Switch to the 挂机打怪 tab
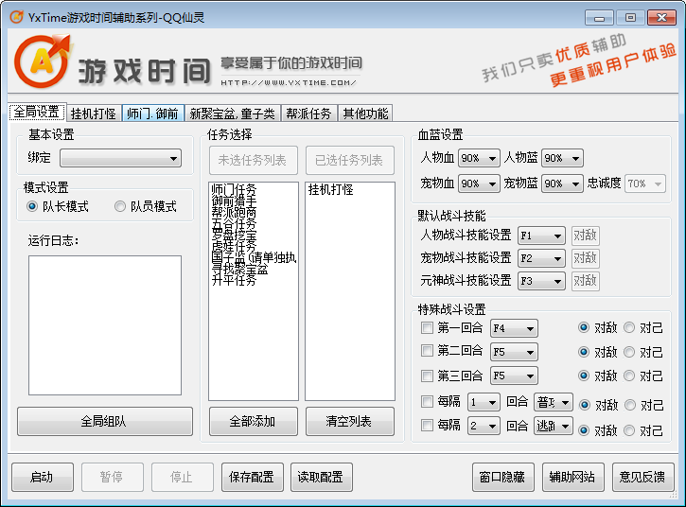 tap(93, 114)
